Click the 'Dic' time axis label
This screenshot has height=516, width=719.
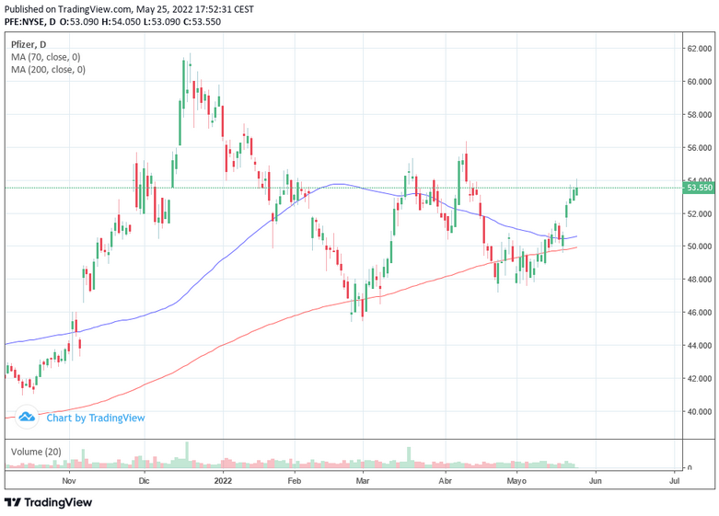[144, 481]
